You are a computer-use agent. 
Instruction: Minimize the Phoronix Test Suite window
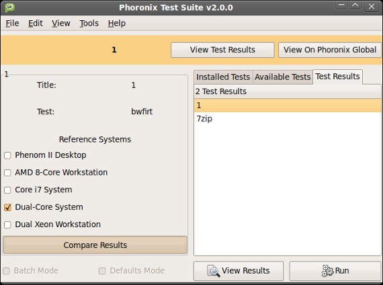coord(341,5)
